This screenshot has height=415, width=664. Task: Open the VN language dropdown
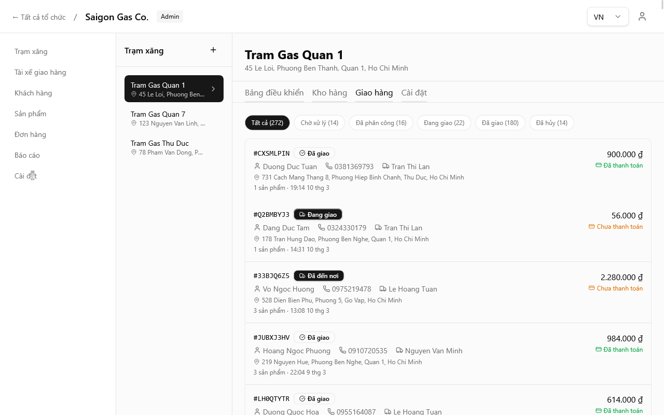(607, 17)
